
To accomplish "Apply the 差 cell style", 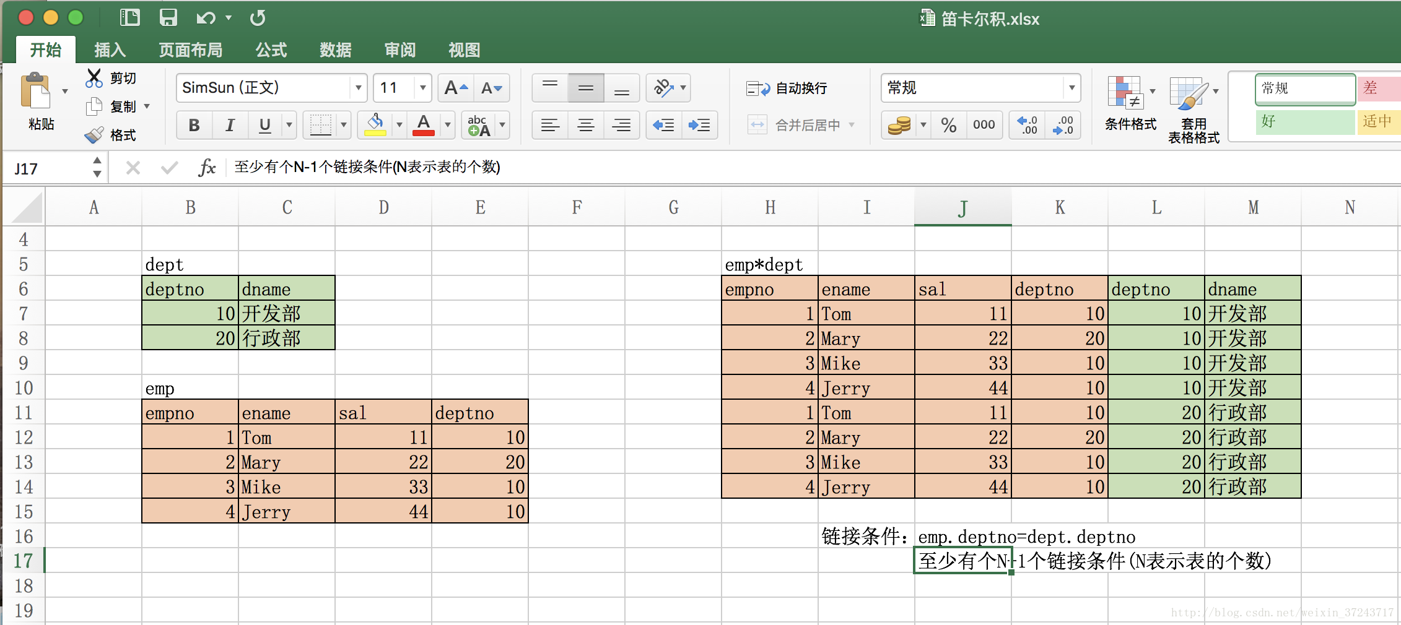I will coord(1379,88).
